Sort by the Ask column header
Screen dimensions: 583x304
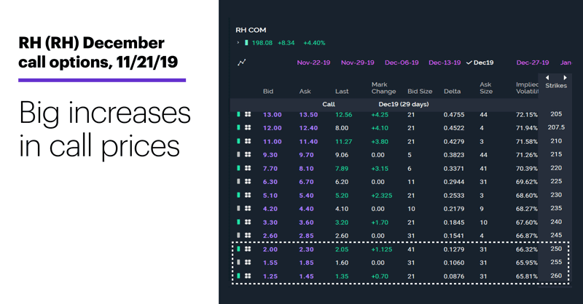coord(305,92)
